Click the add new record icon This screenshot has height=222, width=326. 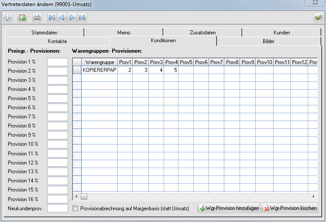[22, 17]
